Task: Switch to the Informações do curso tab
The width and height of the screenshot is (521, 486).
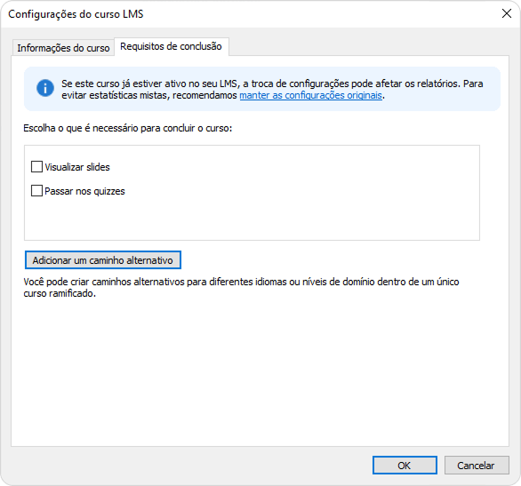Action: (63, 48)
